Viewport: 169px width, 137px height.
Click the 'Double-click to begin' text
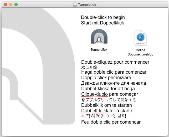[103, 17]
